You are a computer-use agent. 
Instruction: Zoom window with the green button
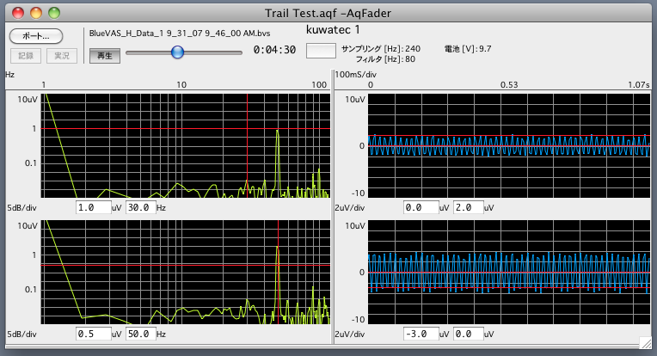pos(54,13)
